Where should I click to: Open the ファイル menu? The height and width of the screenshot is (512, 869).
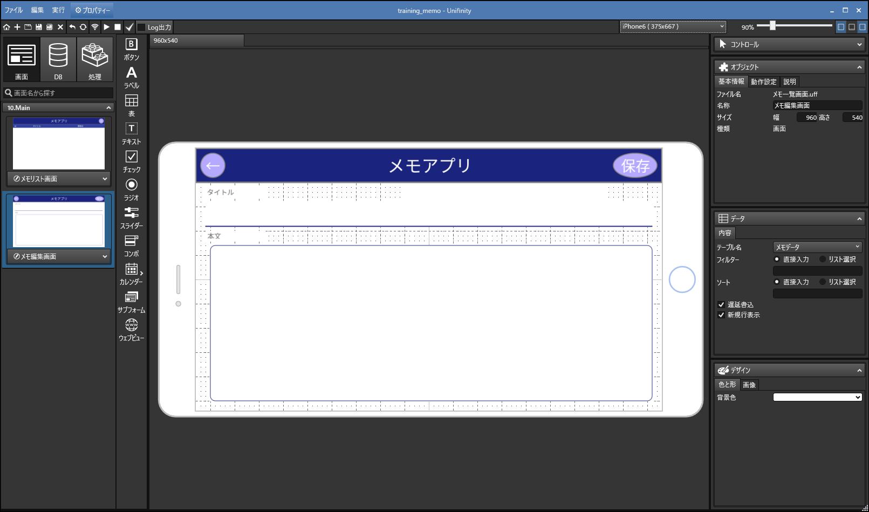click(x=13, y=10)
